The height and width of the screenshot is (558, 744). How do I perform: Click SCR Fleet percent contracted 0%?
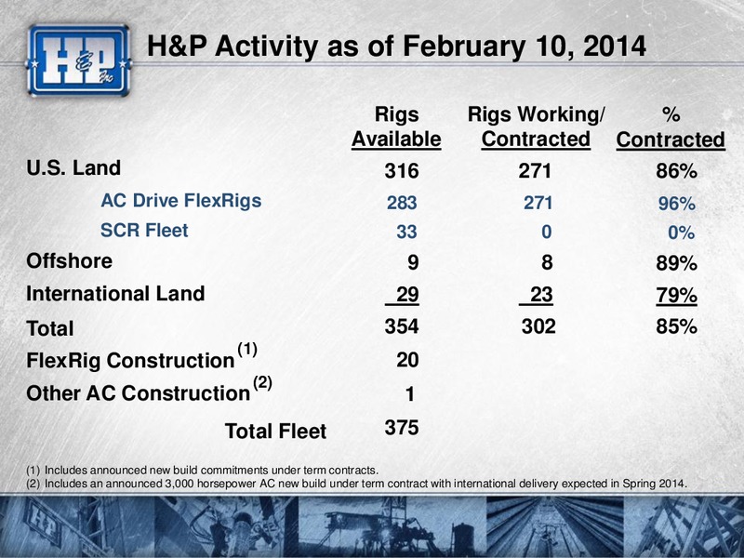pos(682,232)
